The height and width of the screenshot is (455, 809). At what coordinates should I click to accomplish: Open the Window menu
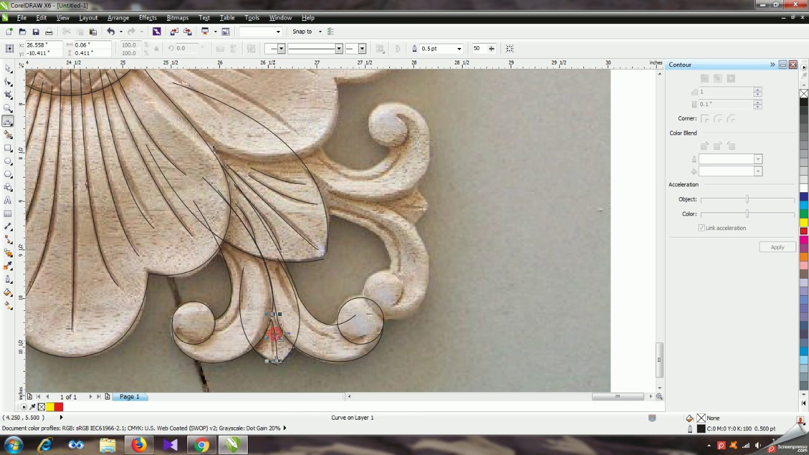(281, 18)
